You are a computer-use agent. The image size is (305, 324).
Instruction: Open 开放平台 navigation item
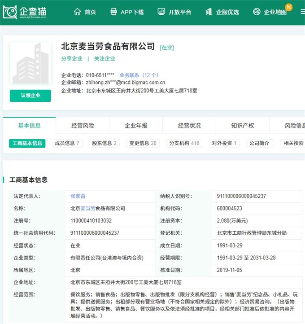tap(180, 12)
